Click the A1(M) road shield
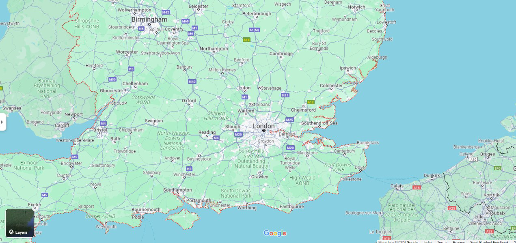Viewport: 516px width, 243px height. click(x=255, y=30)
